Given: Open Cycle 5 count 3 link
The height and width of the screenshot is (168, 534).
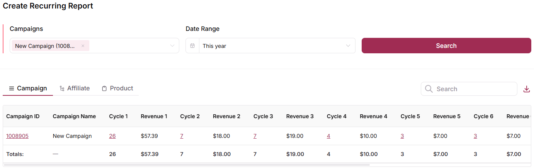Looking at the screenshot, I should coord(402,136).
